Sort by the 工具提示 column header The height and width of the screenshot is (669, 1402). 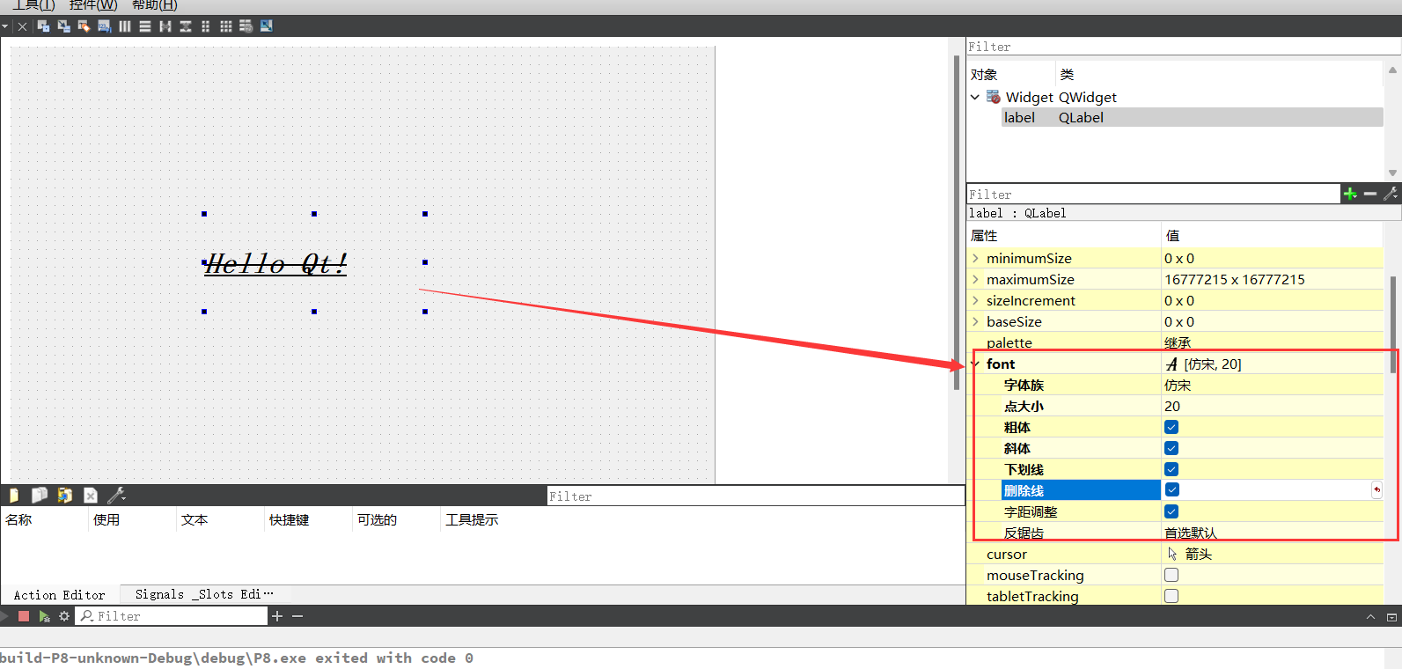click(x=472, y=519)
